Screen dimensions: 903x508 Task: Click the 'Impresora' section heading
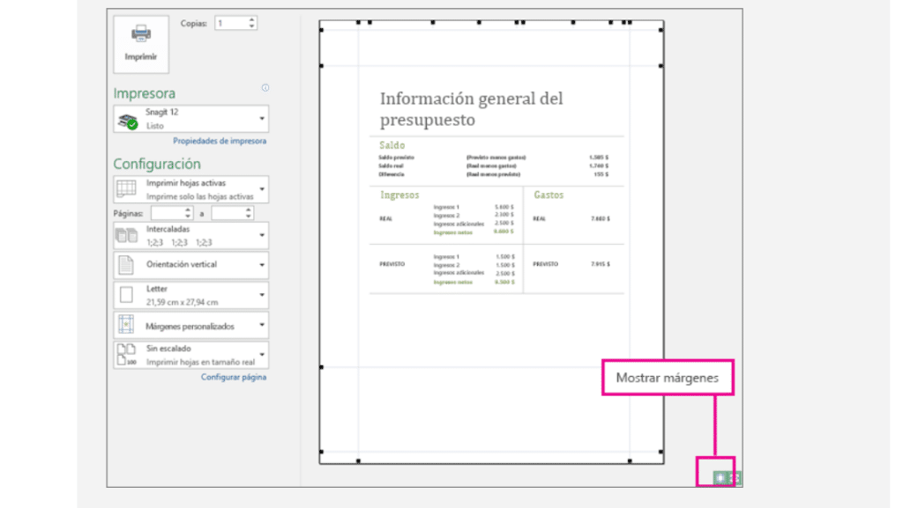click(x=145, y=93)
